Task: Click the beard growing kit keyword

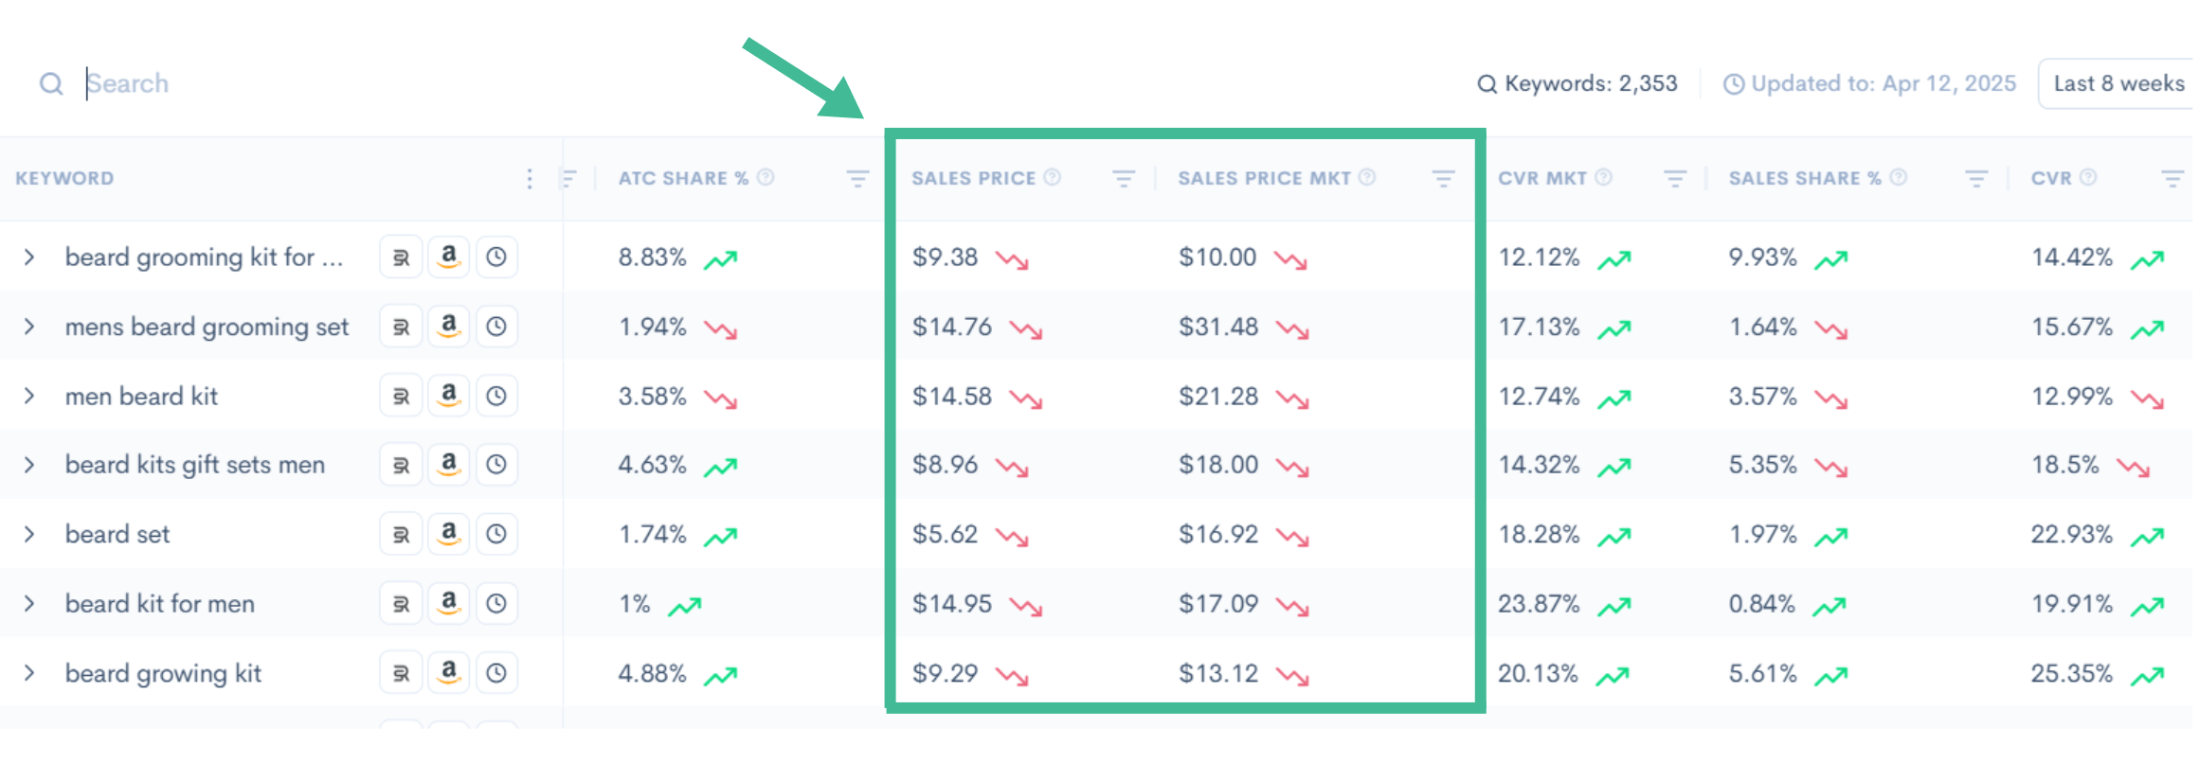Action: pos(163,673)
